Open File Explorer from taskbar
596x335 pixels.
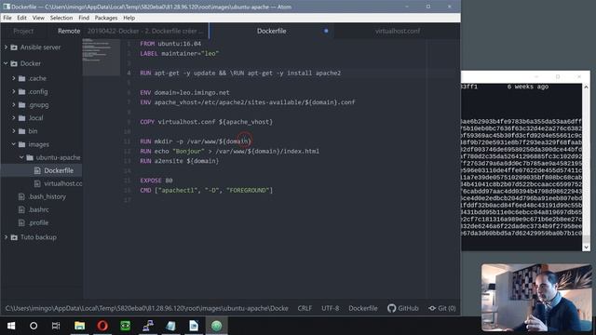(x=79, y=326)
